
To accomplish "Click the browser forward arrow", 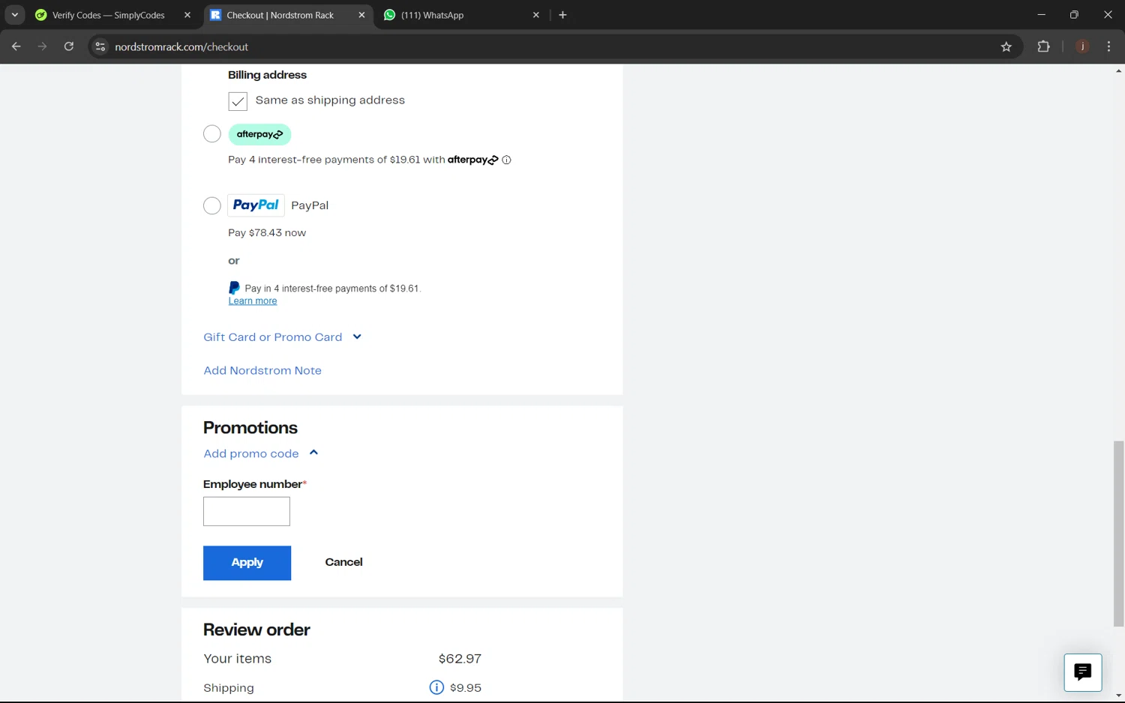I will 43,46.
